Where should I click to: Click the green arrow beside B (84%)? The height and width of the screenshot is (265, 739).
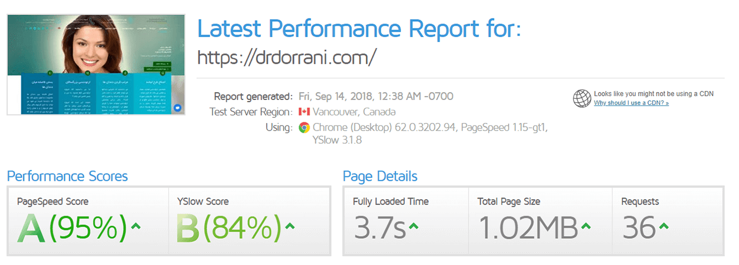[x=290, y=227]
